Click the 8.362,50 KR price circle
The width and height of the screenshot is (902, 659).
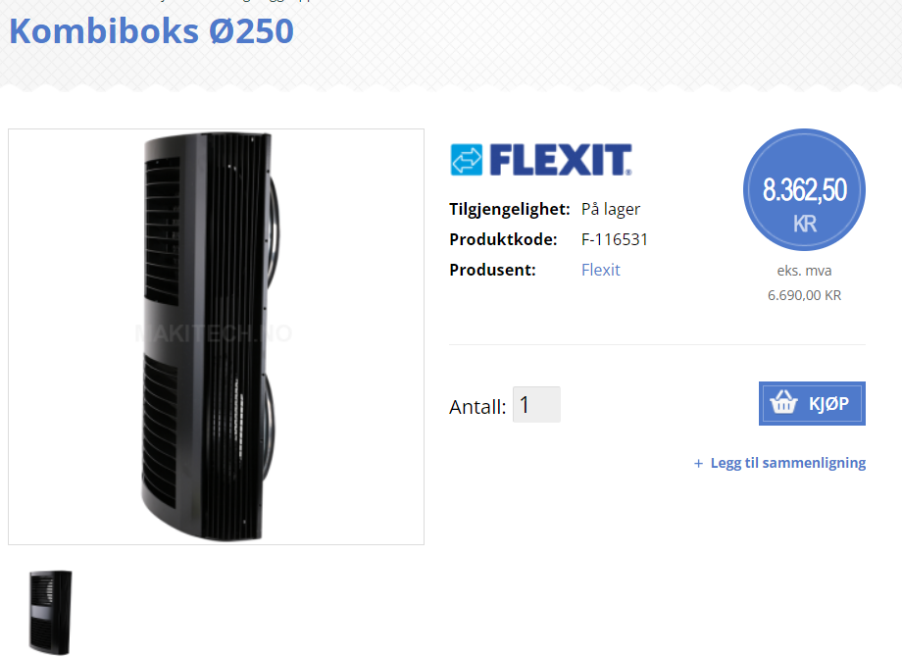(x=804, y=190)
